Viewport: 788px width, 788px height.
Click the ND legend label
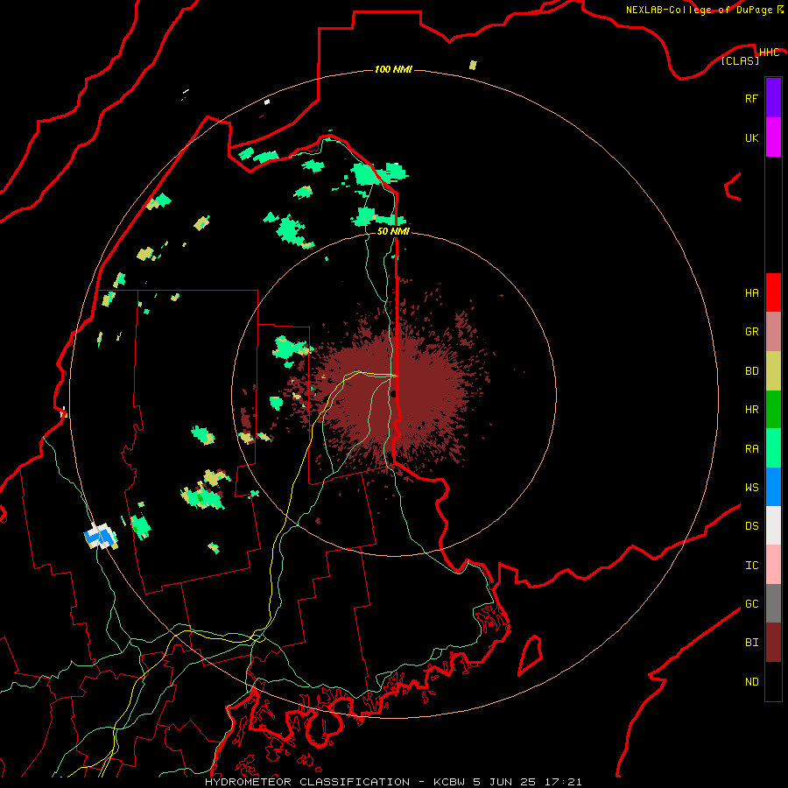pyautogui.click(x=751, y=682)
